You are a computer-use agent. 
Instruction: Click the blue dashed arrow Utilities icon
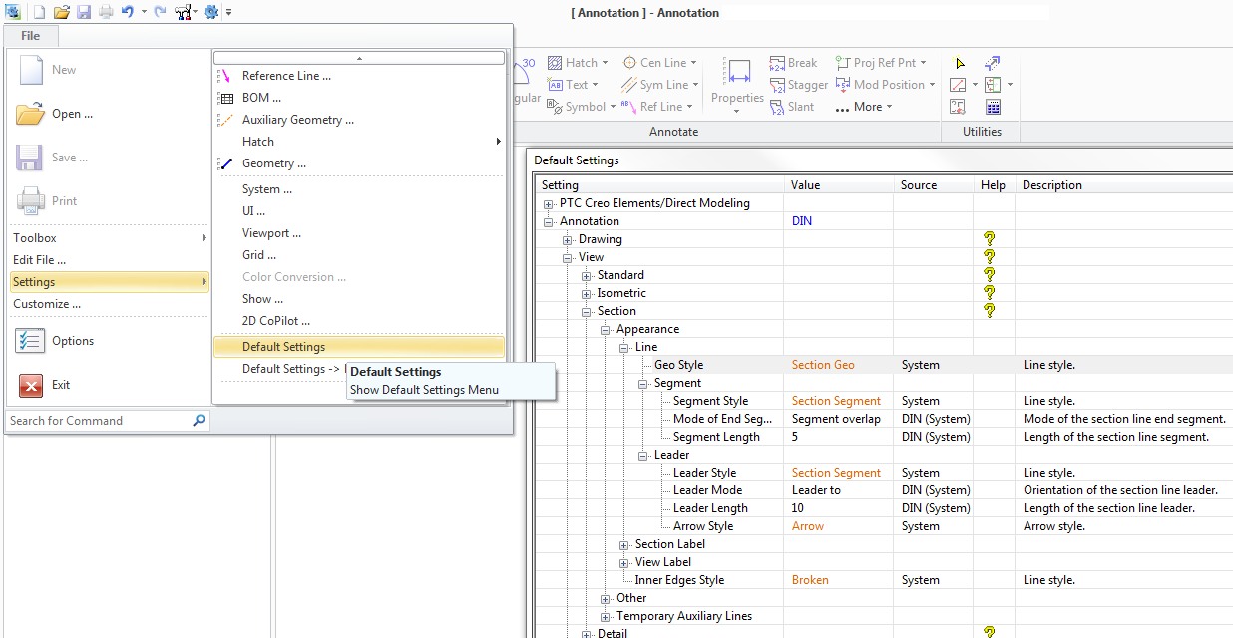[x=993, y=63]
